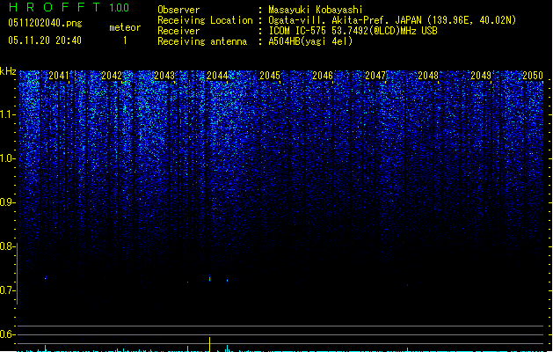This screenshot has width=553, height=352.
Task: Click the Receiving Location label
Action: pyautogui.click(x=205, y=20)
